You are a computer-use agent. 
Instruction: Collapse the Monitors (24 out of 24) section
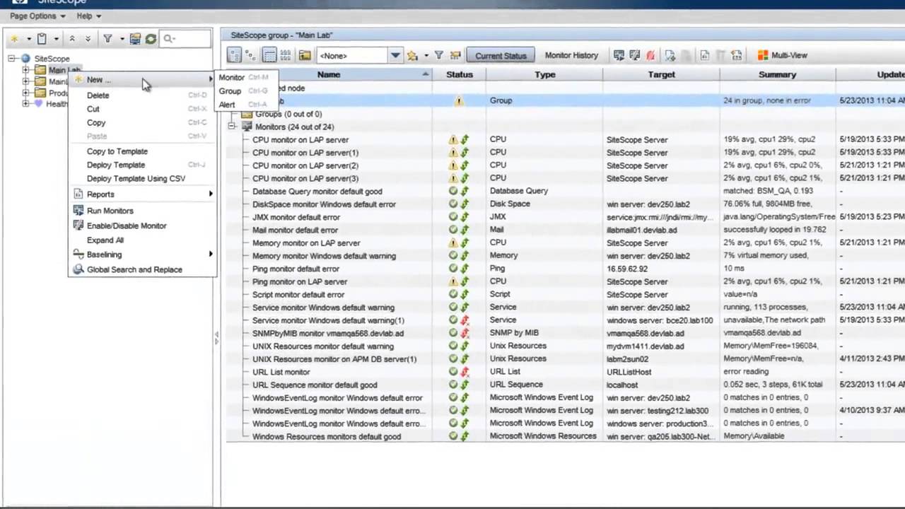(232, 127)
